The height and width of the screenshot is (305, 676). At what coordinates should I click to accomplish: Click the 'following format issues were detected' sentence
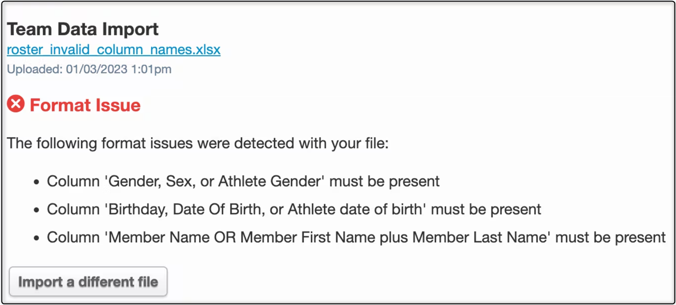coord(198,144)
